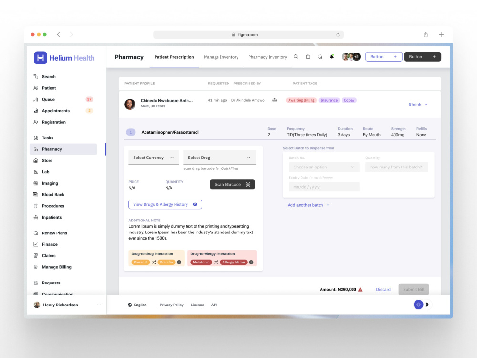Click the Acetaminophen/Paracetamol number badge

(x=131, y=132)
